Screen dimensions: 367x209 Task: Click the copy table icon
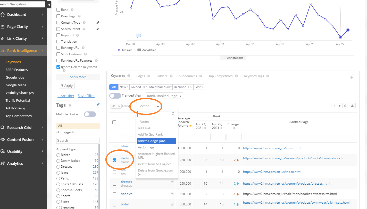[346, 106]
